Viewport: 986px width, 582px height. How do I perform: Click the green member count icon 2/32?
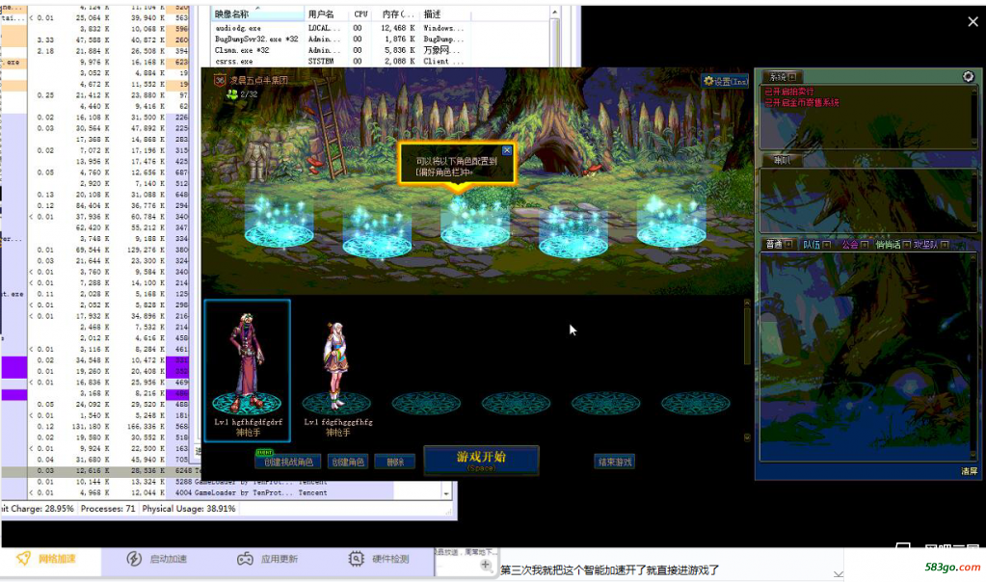[232, 94]
